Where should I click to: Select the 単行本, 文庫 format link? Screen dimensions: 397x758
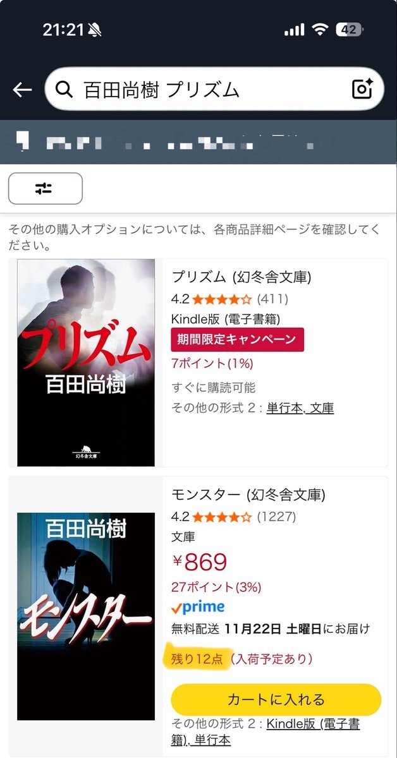coord(300,407)
